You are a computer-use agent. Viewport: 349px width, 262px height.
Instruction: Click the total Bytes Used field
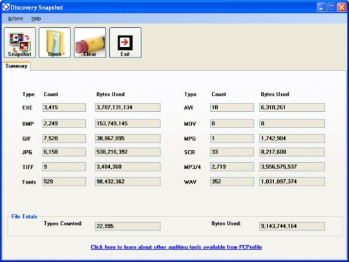[x=292, y=226]
